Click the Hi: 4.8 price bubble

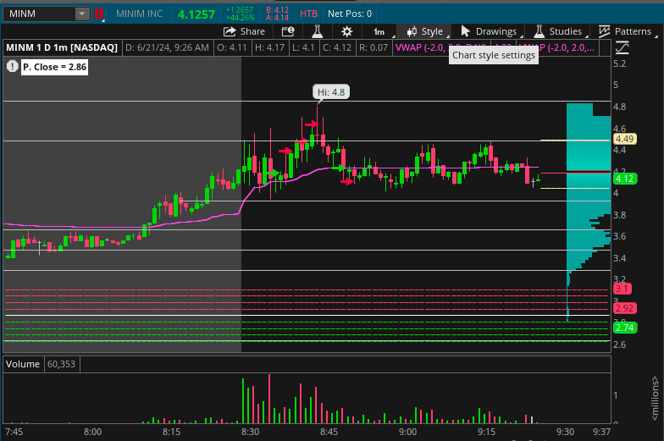[x=331, y=91]
